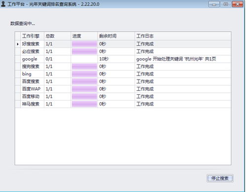Viewport: 246px width, 192px height.
Task: Select the google engine row
Action: pos(123,59)
